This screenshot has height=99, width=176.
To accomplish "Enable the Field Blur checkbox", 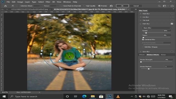I will click(172, 14).
